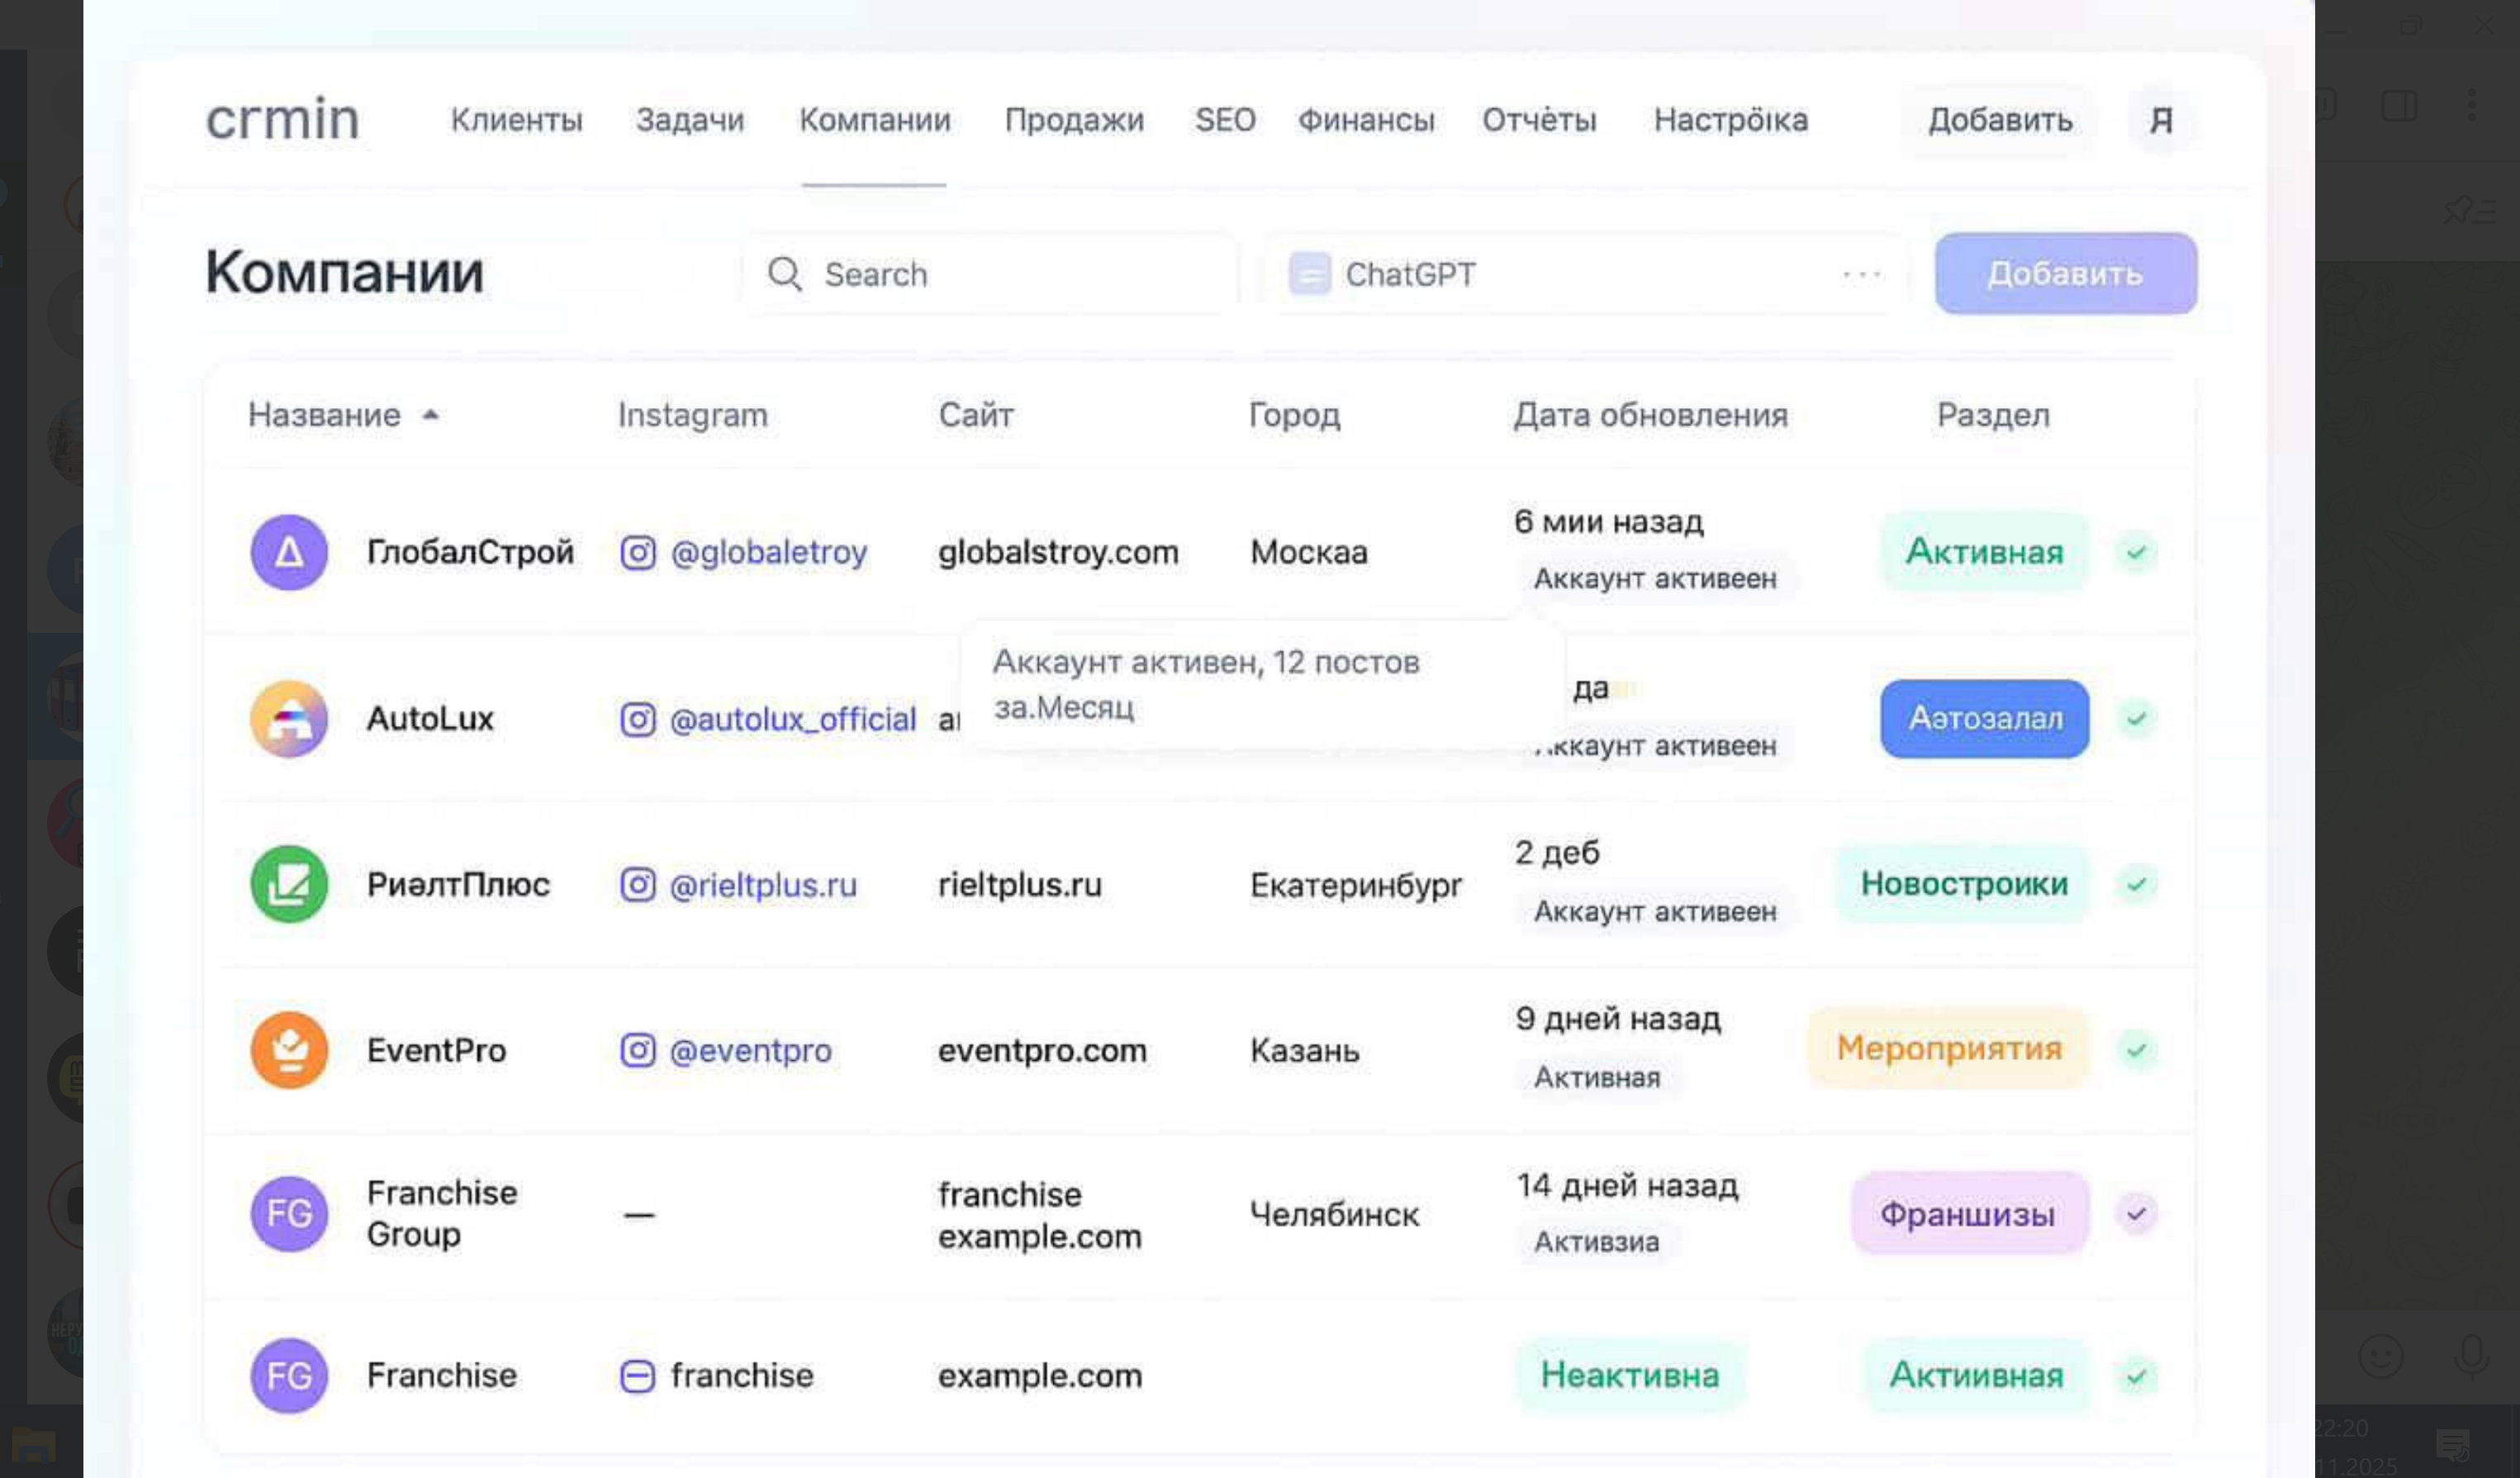
Task: Open the Я profile menu
Action: (x=2161, y=120)
